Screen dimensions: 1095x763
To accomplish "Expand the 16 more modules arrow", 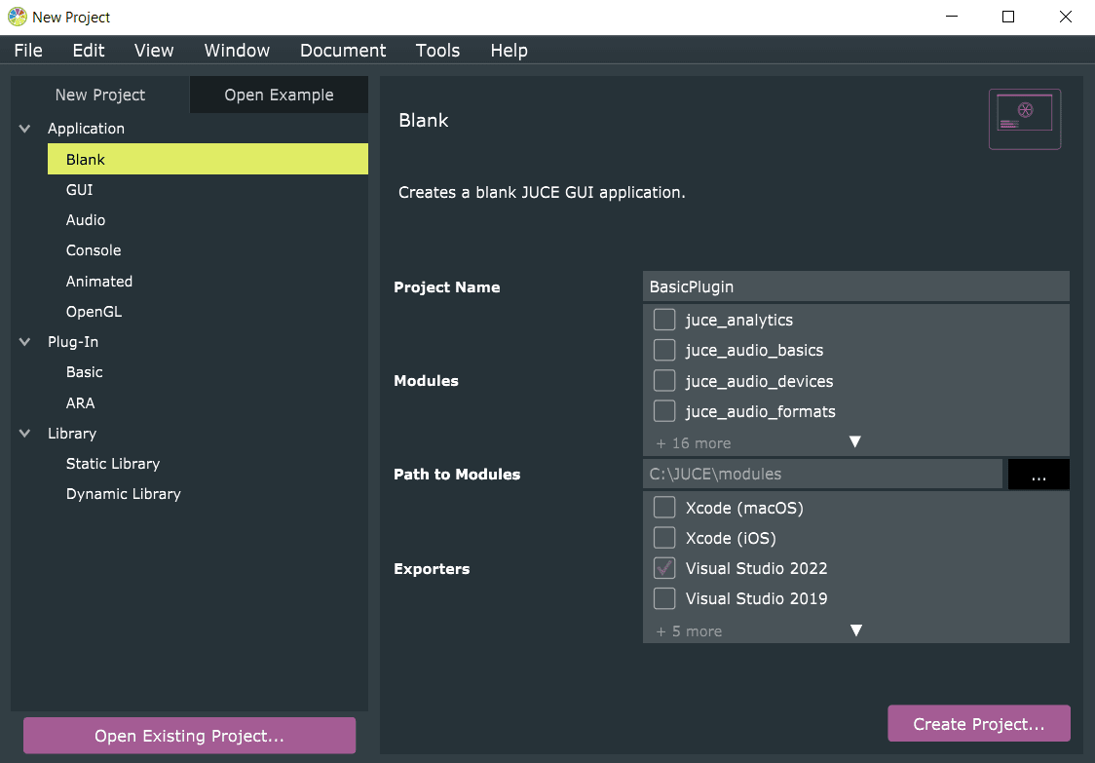I will pos(854,442).
